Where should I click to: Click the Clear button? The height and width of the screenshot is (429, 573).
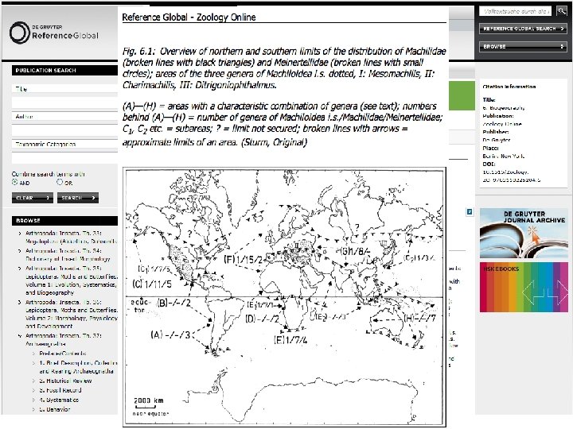[x=33, y=198]
